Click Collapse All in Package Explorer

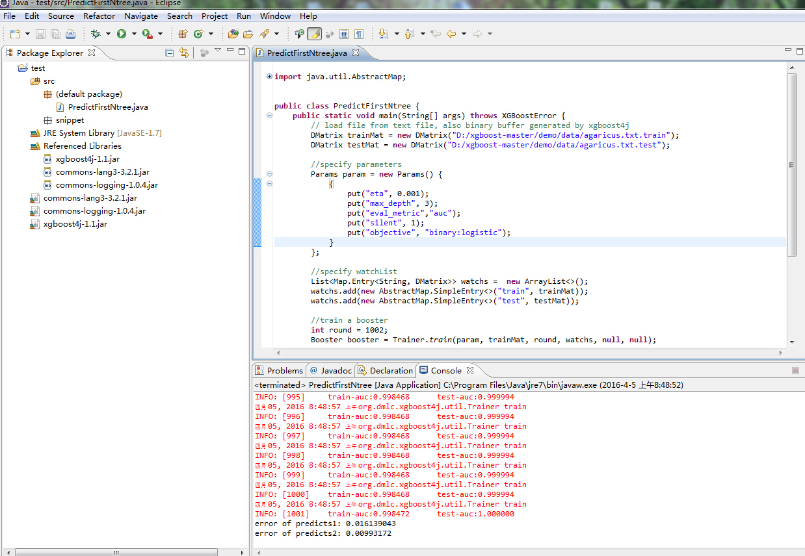(170, 53)
